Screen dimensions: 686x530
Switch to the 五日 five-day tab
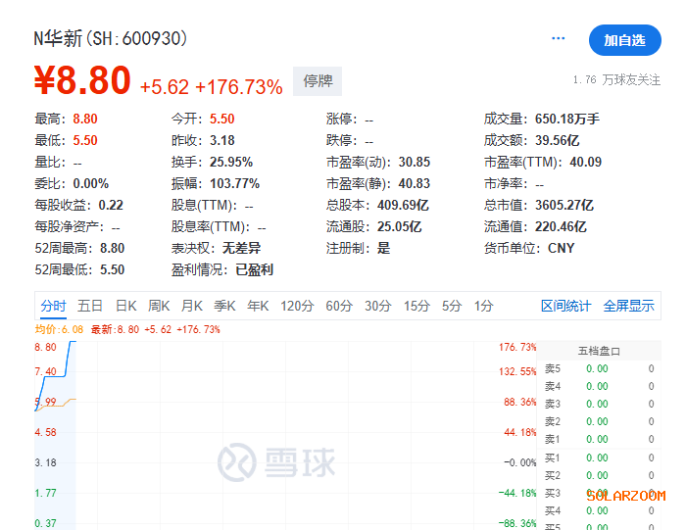90,306
